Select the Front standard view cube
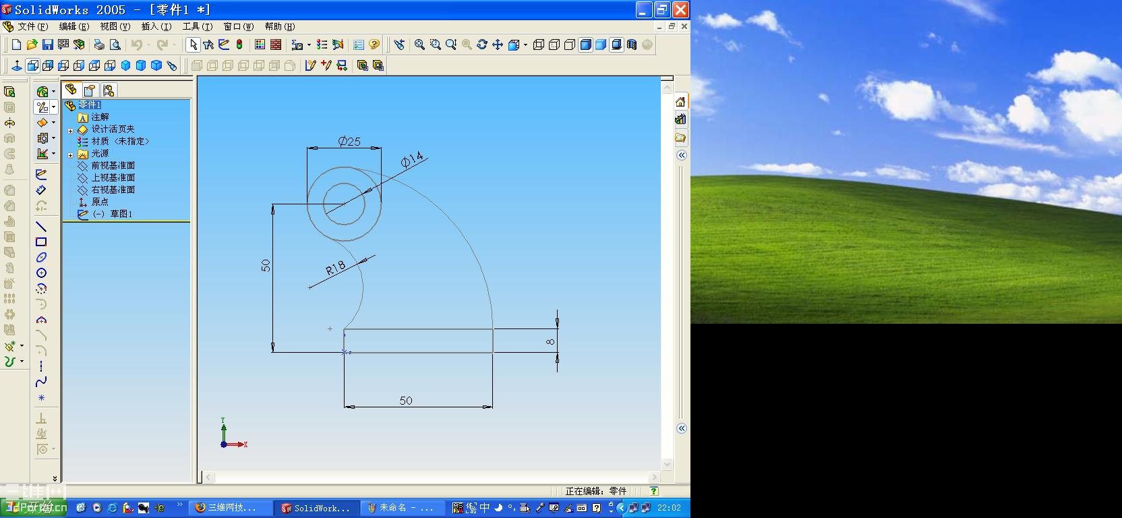1122x518 pixels. (32, 65)
